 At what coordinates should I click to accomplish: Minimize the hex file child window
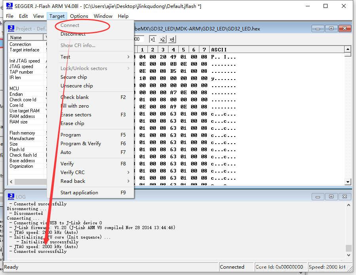[318, 28]
